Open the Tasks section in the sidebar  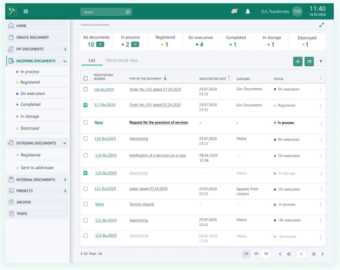pyautogui.click(x=23, y=214)
